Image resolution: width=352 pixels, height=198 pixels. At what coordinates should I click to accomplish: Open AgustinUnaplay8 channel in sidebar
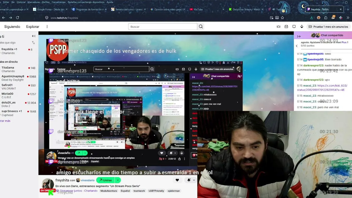(x=19, y=78)
